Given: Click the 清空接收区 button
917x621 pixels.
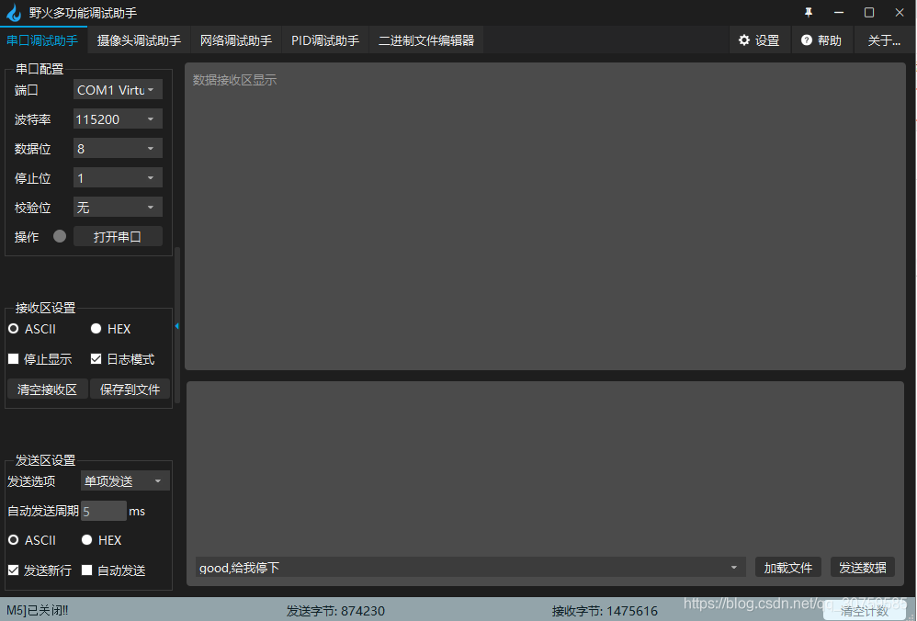Looking at the screenshot, I should click(48, 390).
